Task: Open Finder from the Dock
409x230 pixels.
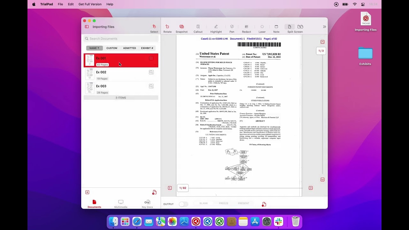Action: pos(113,221)
